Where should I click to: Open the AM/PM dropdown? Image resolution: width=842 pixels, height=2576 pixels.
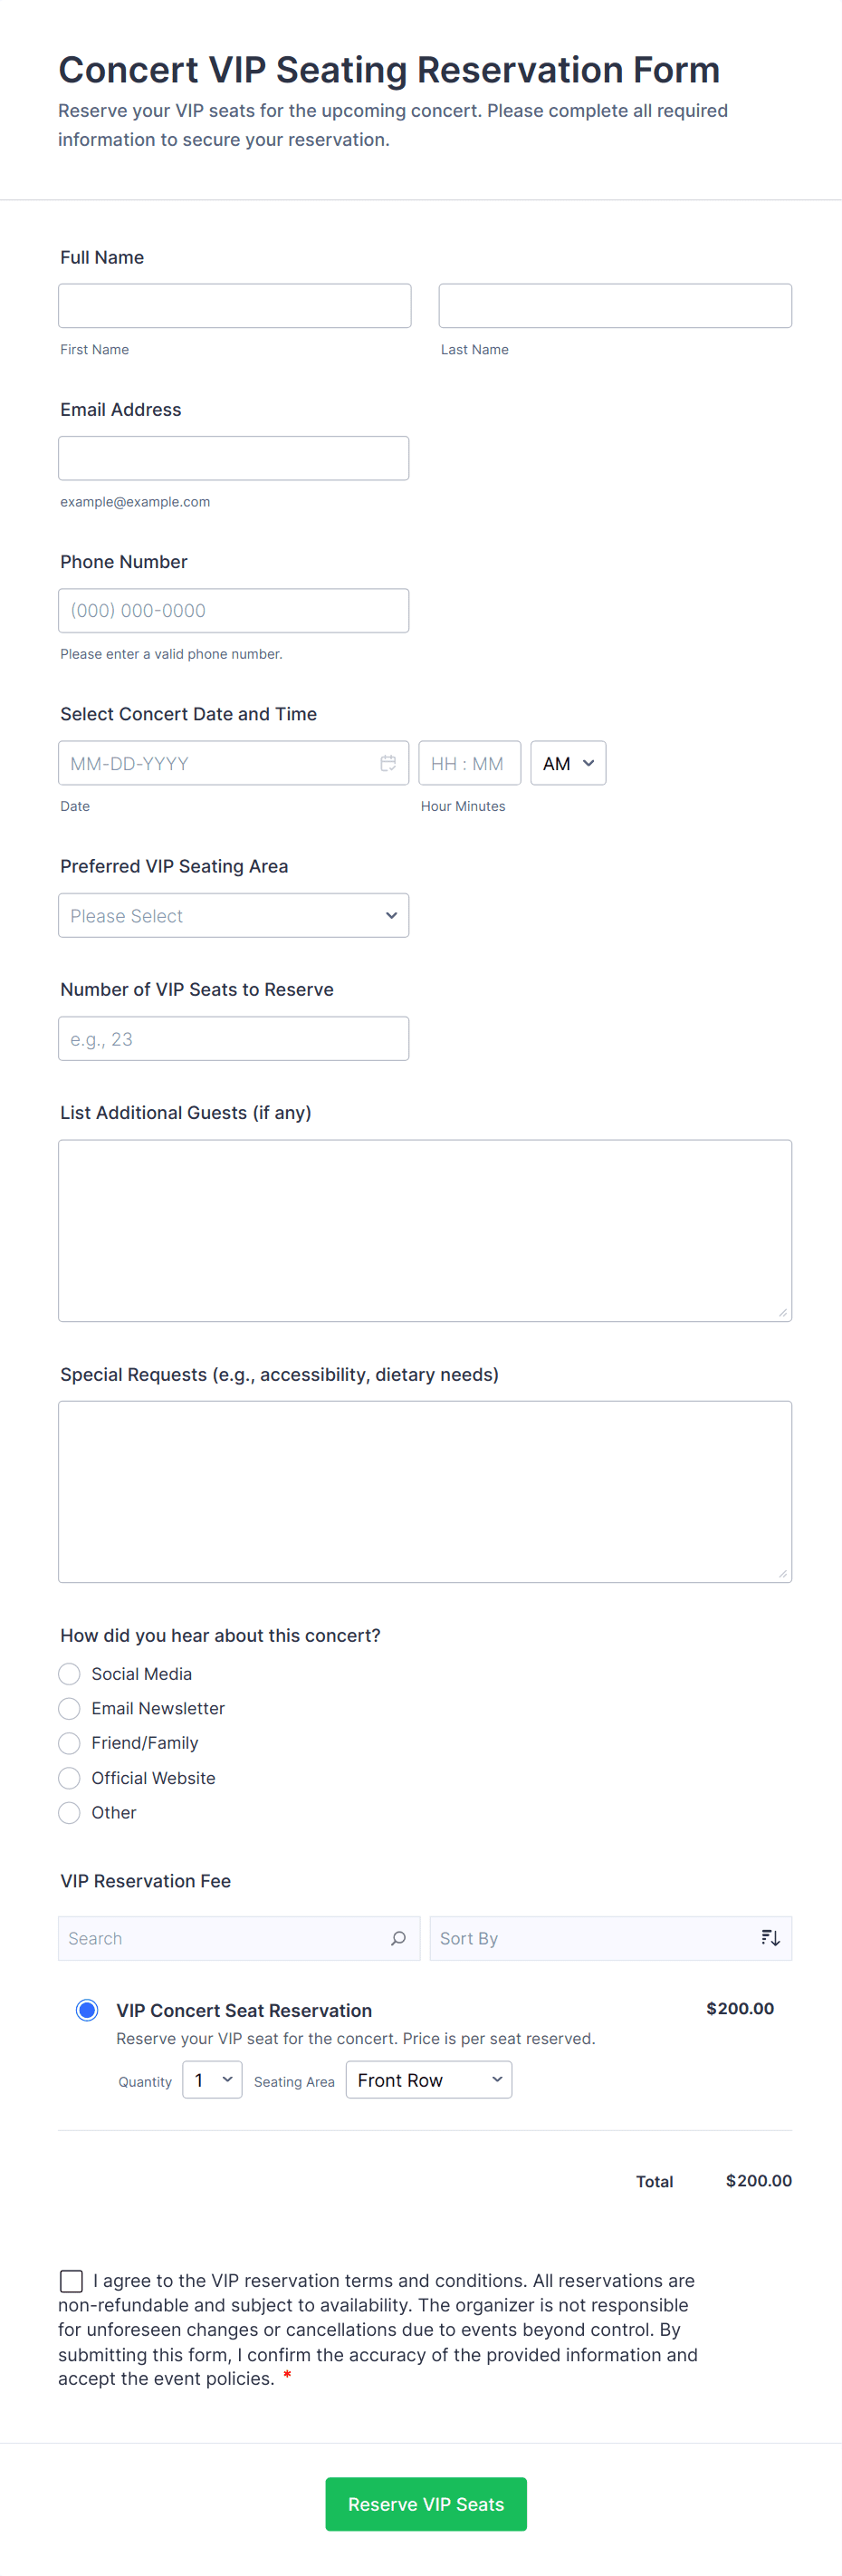click(x=568, y=763)
